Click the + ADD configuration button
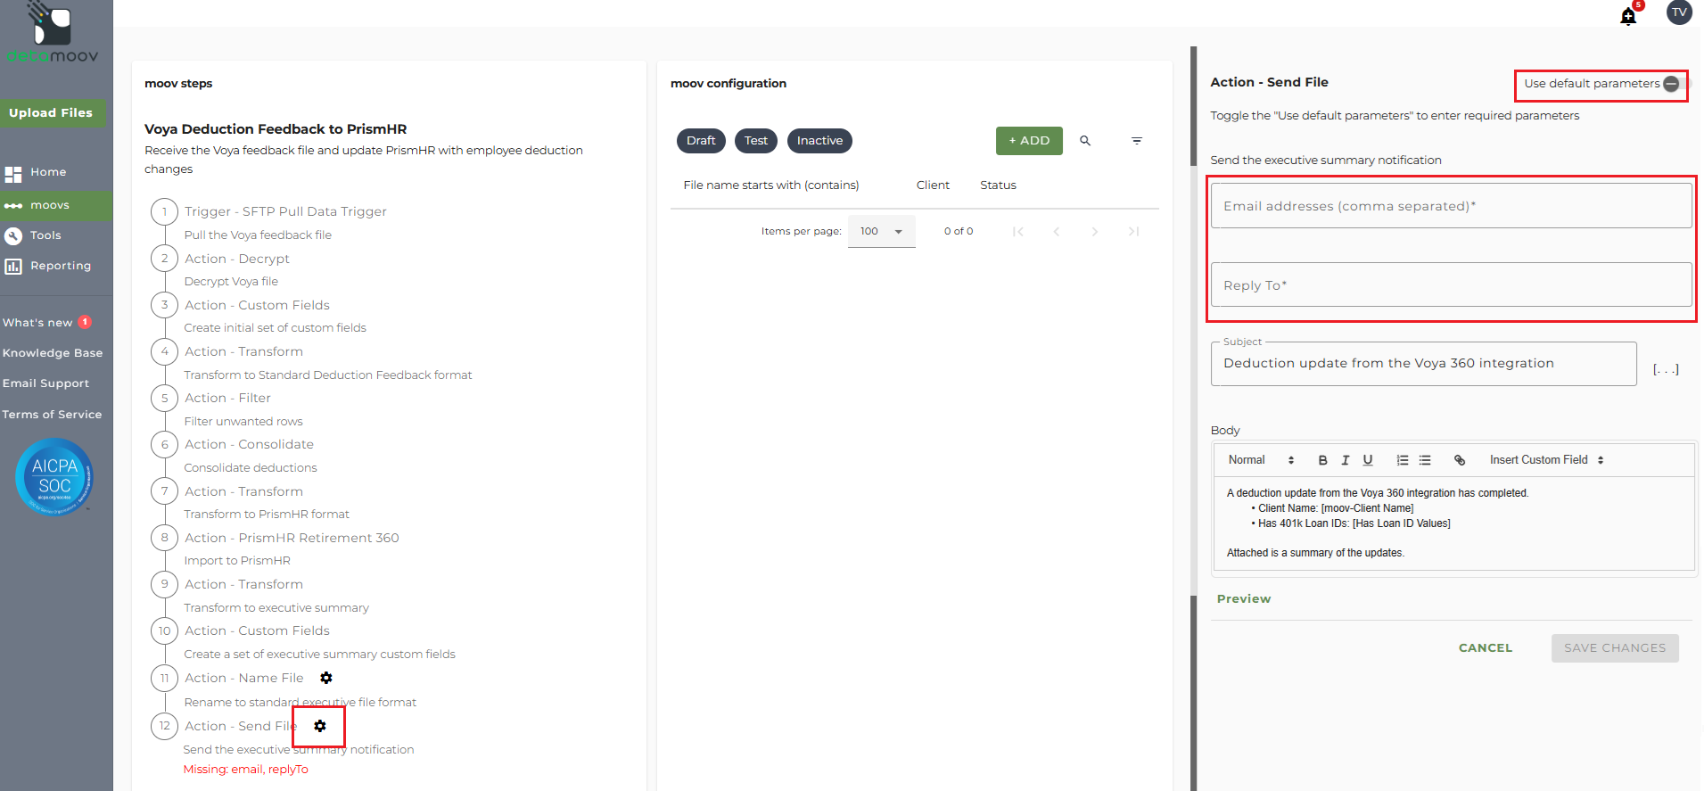The width and height of the screenshot is (1704, 791). pyautogui.click(x=1029, y=141)
